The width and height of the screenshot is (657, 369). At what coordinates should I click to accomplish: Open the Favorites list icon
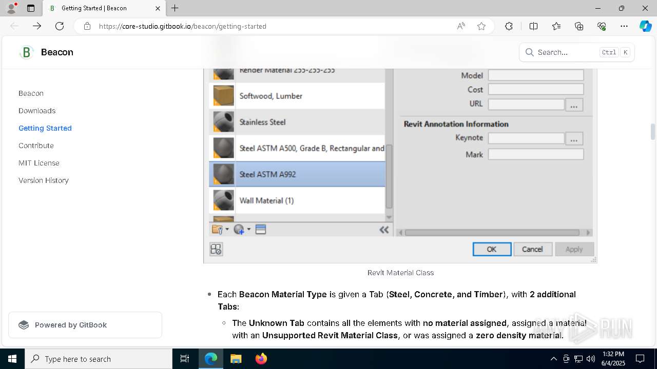tap(556, 26)
